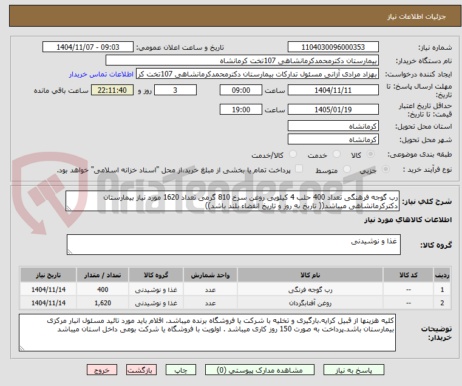Click the date 1404/11/14 in row 1

pos(49,289)
